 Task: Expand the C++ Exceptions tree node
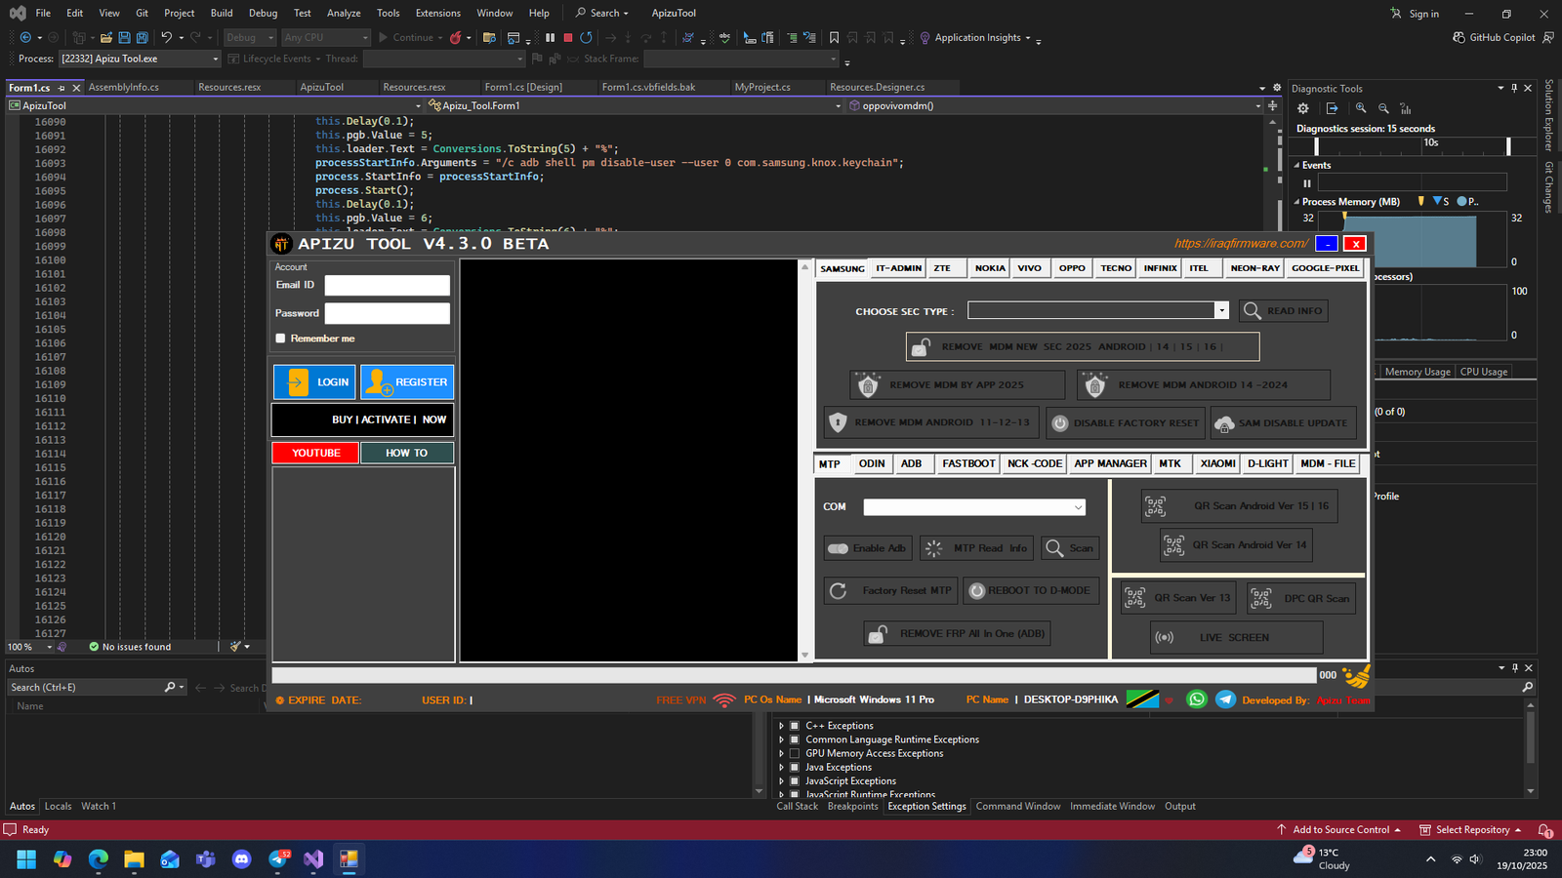click(x=781, y=726)
